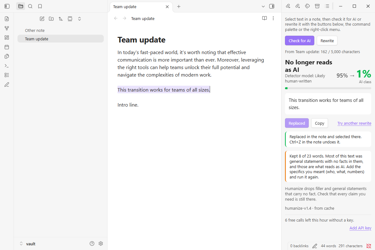Viewport: 375px width, 250px height.
Task: Navigate back in note history
Action: (x=116, y=18)
